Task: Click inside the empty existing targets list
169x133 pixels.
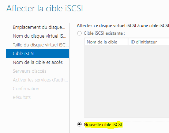Action: (x=127, y=81)
